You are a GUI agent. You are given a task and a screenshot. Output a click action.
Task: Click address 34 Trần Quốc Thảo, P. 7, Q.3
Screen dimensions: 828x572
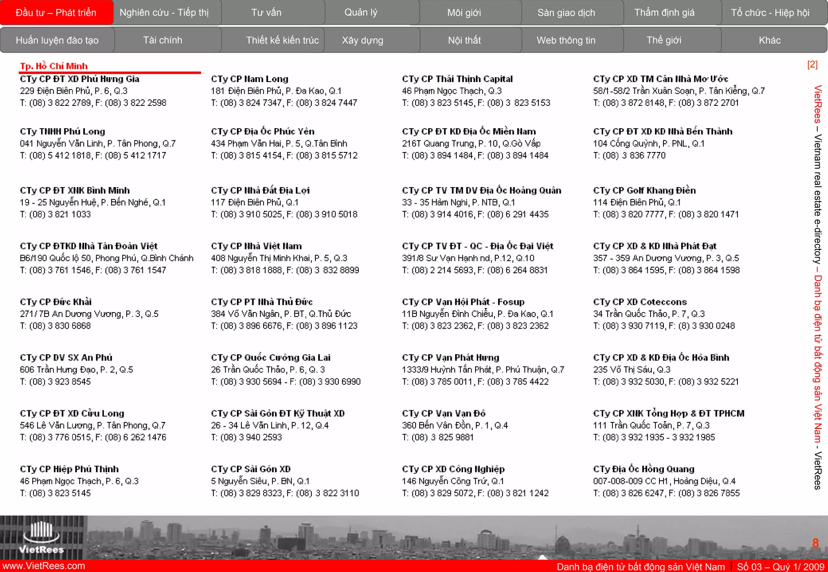[649, 314]
